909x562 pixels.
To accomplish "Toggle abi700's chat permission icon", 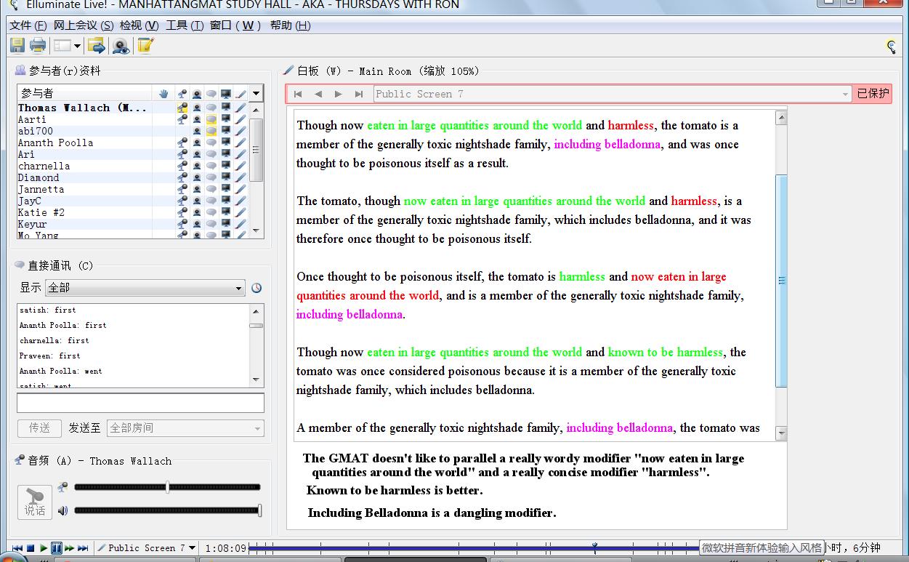I will [x=211, y=131].
